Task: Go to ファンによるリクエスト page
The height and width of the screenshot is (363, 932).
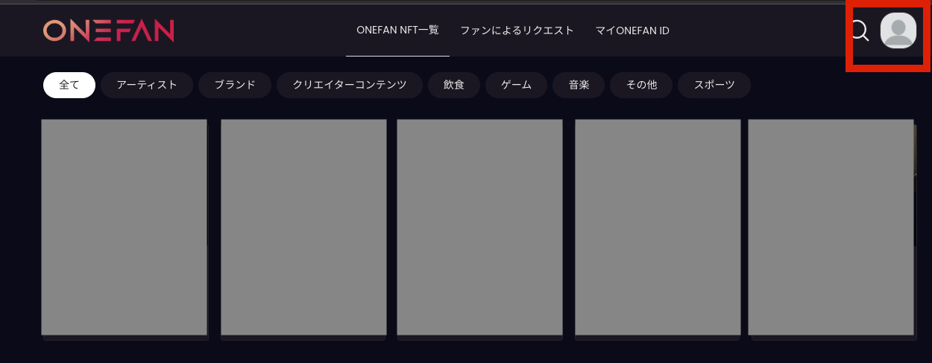Action: tap(517, 30)
